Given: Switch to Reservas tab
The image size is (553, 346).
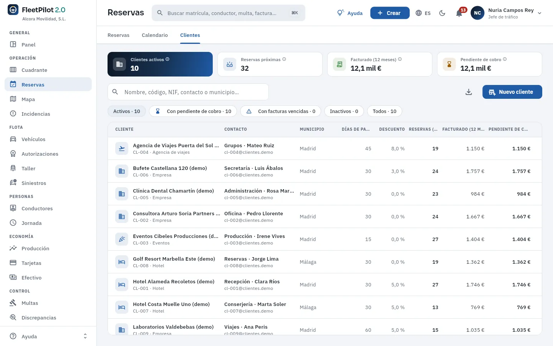Looking at the screenshot, I should [118, 35].
